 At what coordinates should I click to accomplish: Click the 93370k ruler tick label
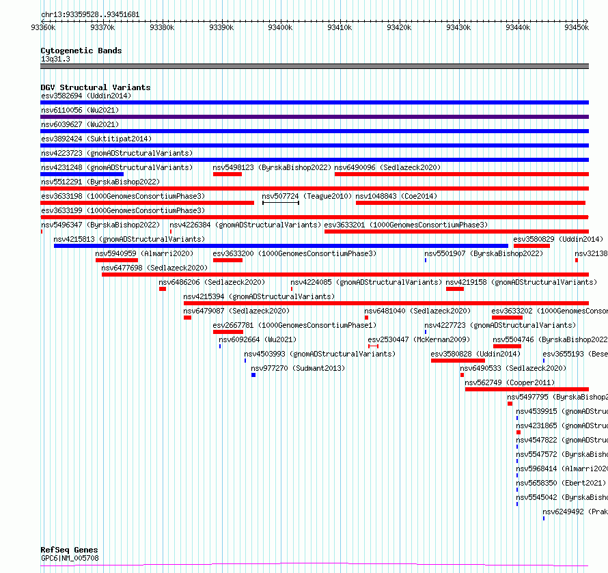(x=102, y=27)
